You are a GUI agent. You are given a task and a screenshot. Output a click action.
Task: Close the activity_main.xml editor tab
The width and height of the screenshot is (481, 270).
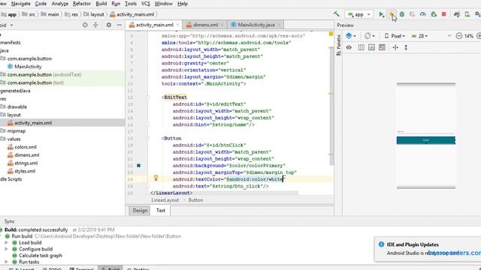[177, 25]
